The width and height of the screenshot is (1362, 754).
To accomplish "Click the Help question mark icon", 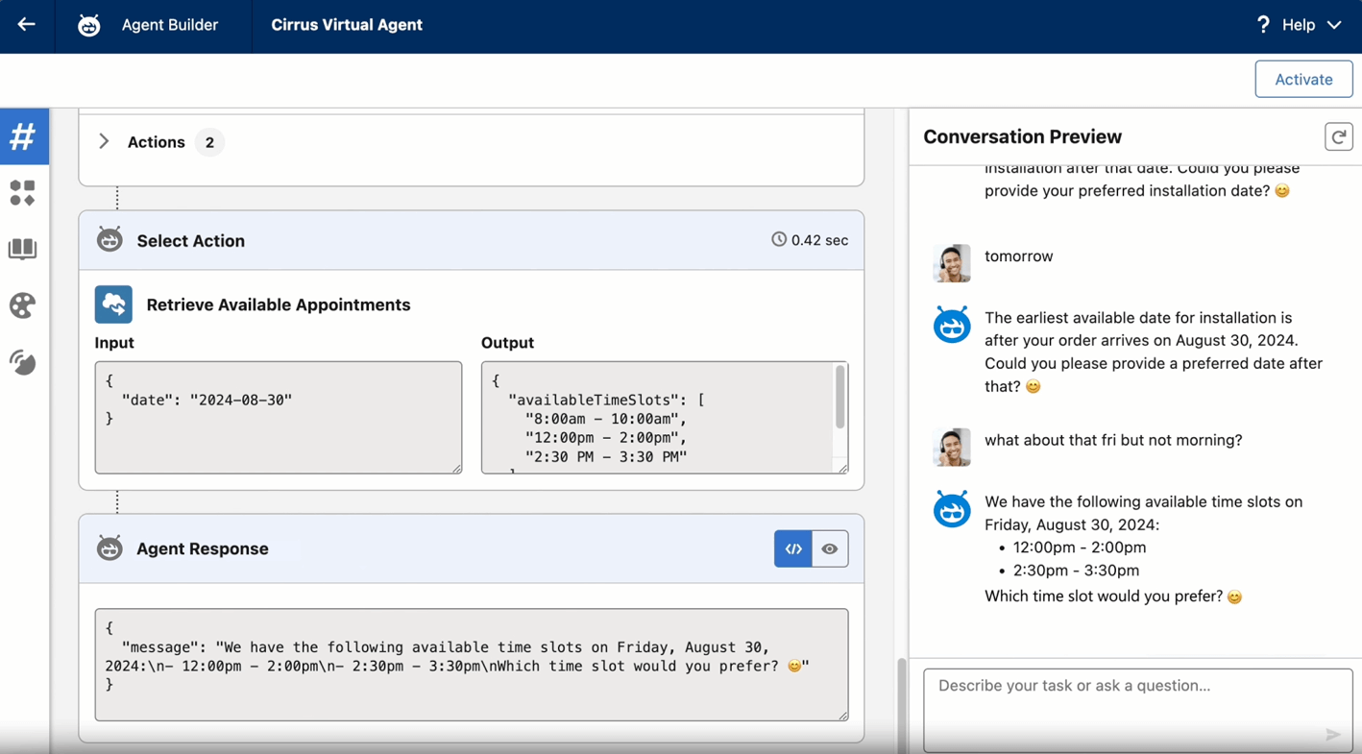I will pos(1263,25).
